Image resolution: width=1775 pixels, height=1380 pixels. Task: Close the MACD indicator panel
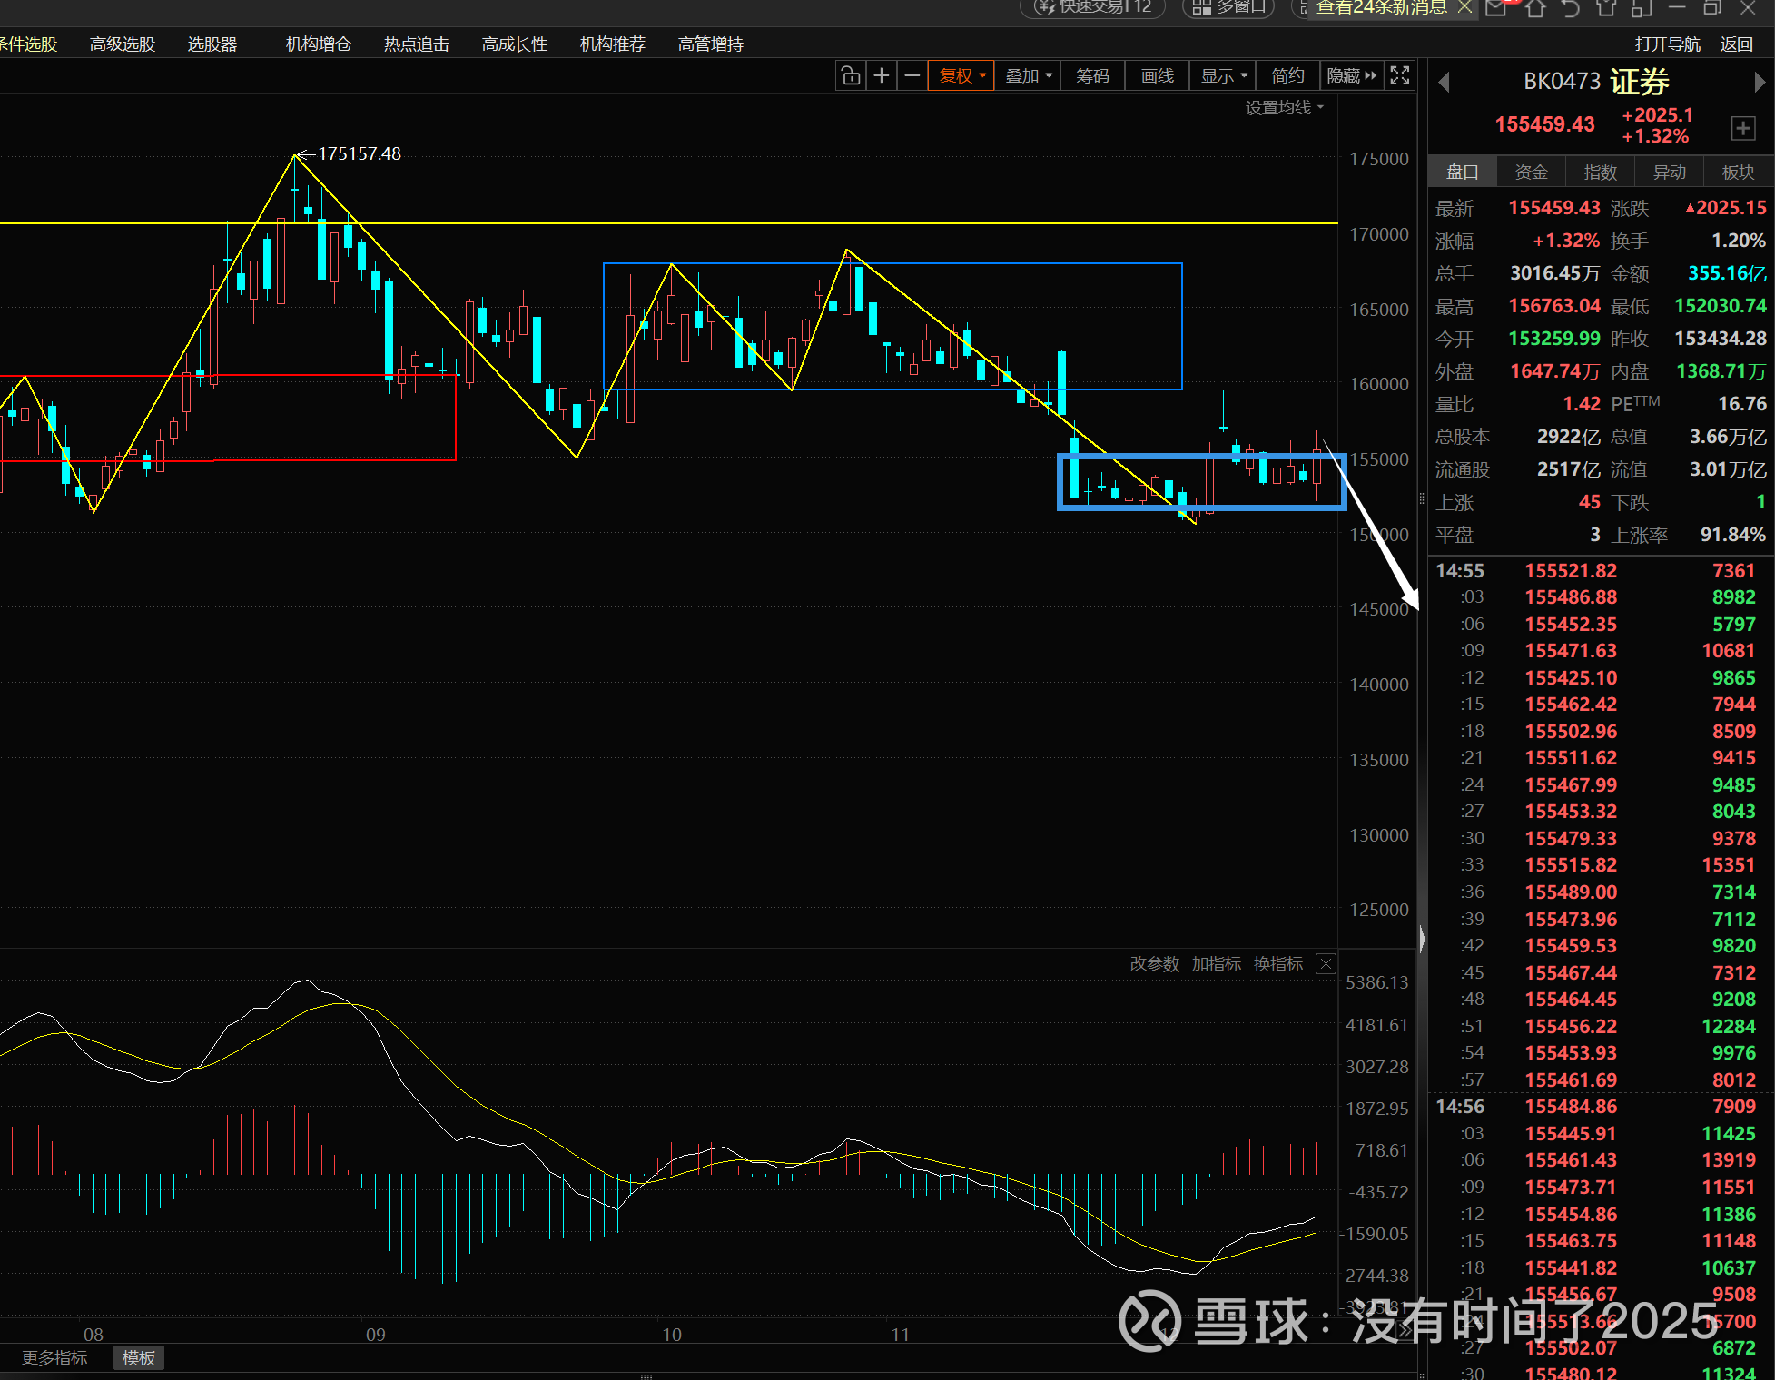coord(1326,964)
